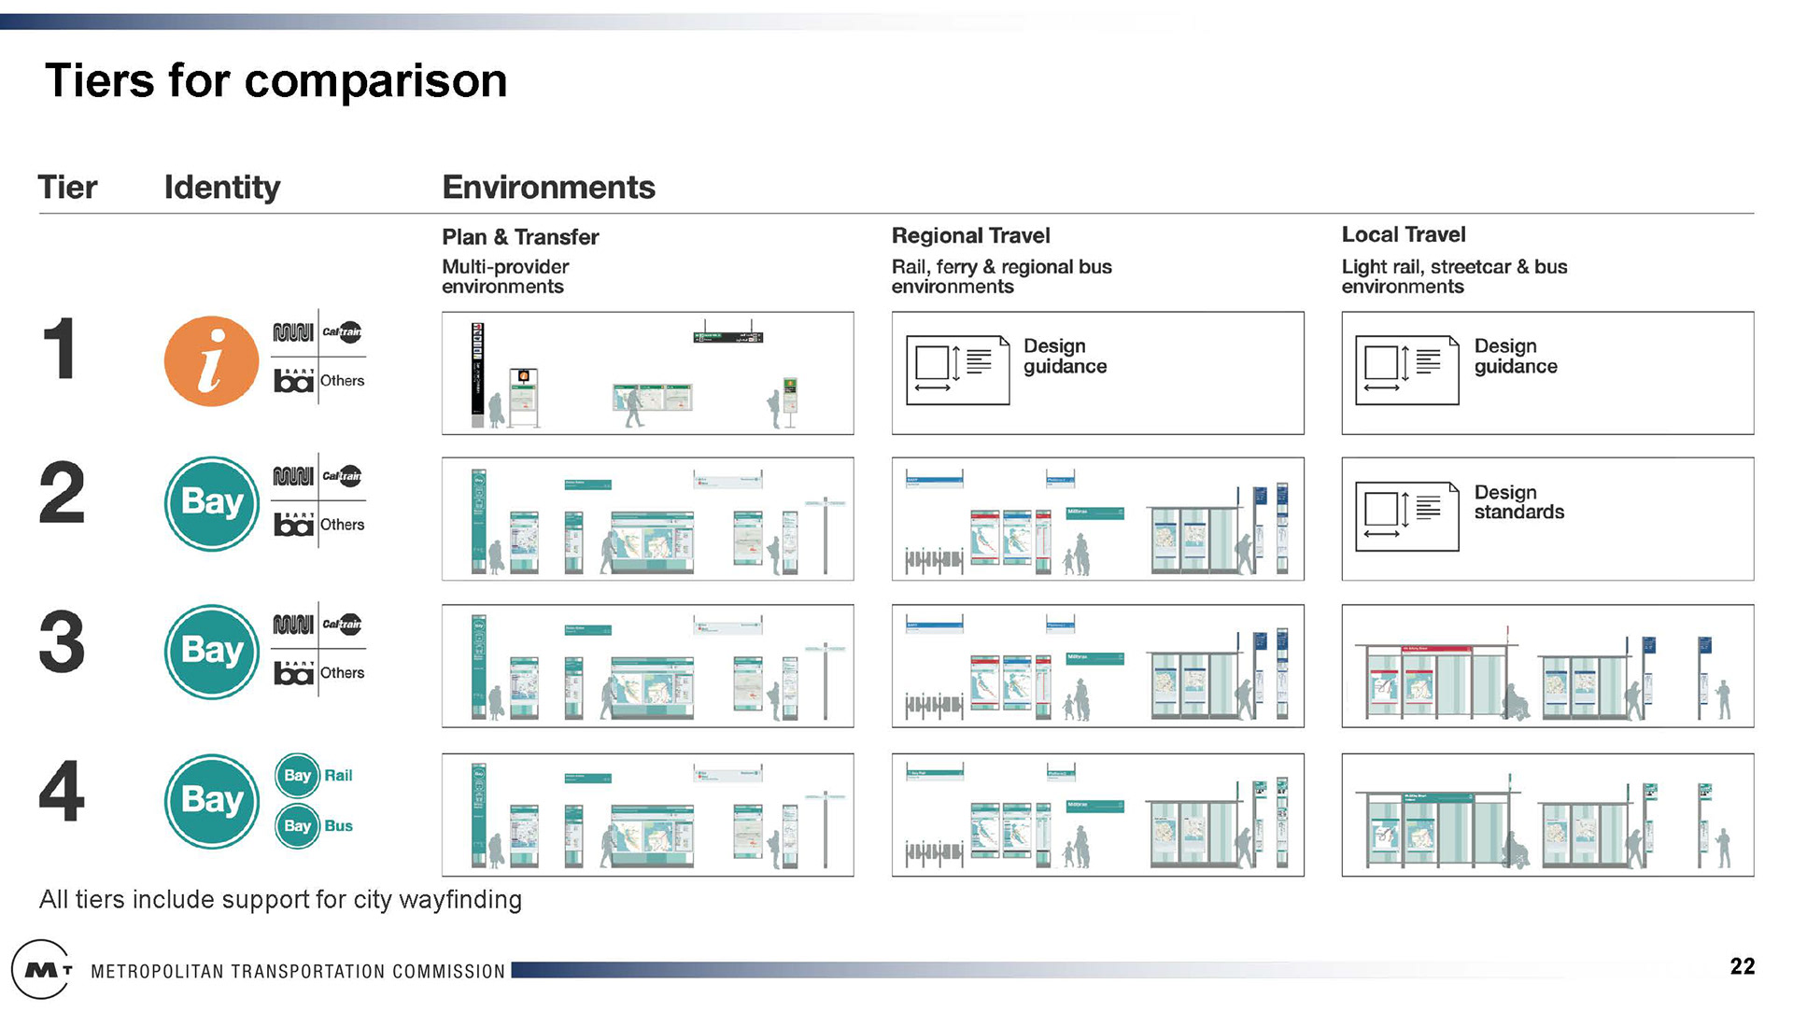Select Tier 2 Plan & Transfer signage illustration
The height and width of the screenshot is (1012, 1793).
(647, 519)
